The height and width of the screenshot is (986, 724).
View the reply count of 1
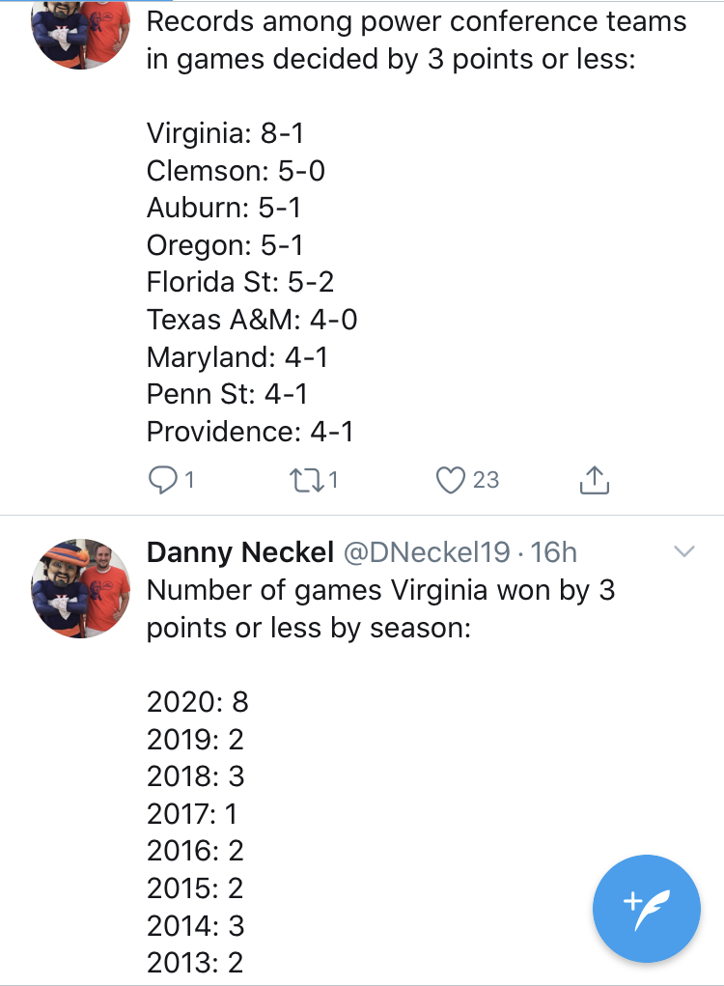pos(190,480)
